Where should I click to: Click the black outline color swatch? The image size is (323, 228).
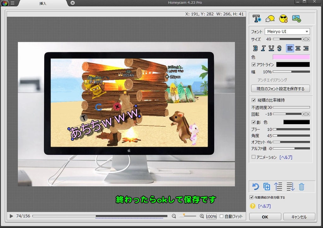tap(293, 64)
